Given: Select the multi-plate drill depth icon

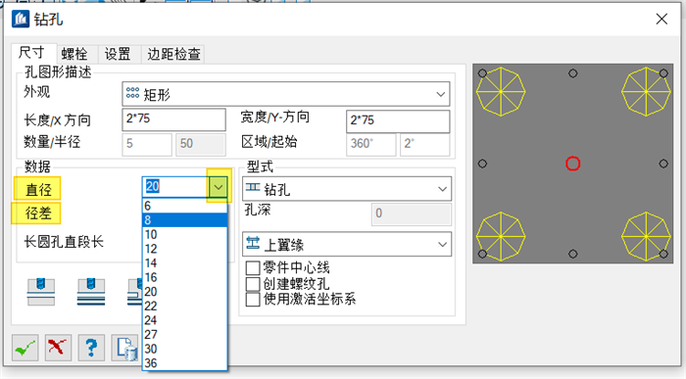Looking at the screenshot, I should (91, 292).
